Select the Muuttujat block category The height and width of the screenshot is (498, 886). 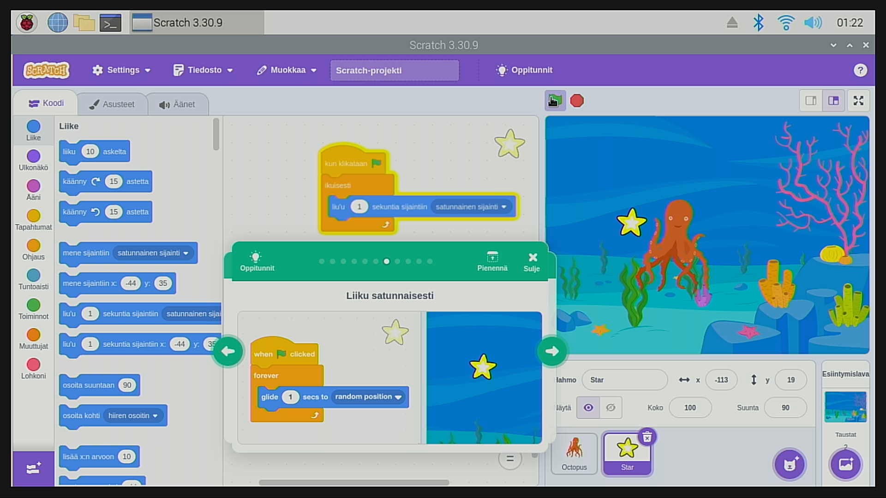coord(33,339)
